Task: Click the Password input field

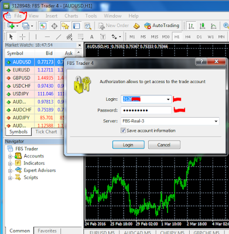Action: tap(146, 111)
